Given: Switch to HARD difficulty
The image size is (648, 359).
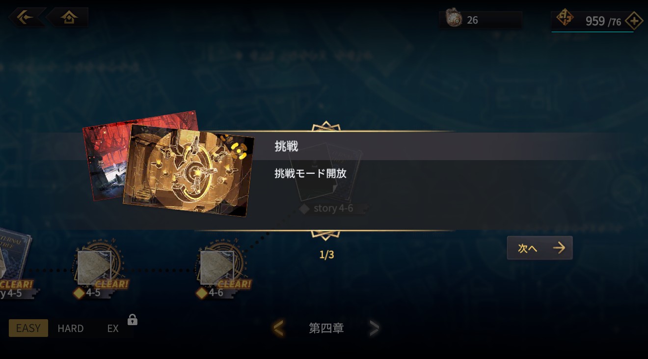Looking at the screenshot, I should [71, 328].
